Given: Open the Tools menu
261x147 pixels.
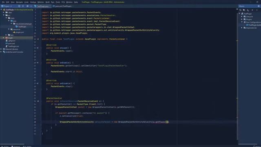Looking at the screenshot, I should (58, 2).
